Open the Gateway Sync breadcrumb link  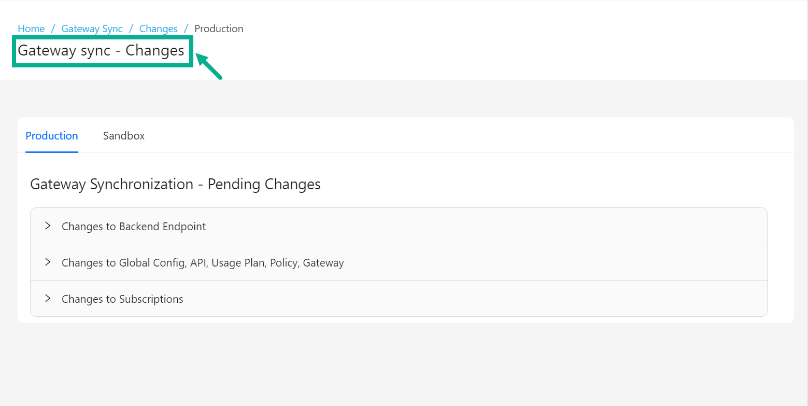(92, 29)
